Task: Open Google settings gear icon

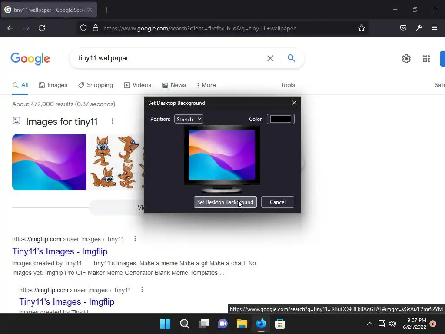Action: click(406, 59)
